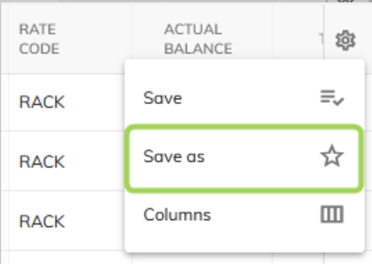Click divider between Rate Code and Actual Balance headers
The height and width of the screenshot is (264, 372).
pos(133,39)
